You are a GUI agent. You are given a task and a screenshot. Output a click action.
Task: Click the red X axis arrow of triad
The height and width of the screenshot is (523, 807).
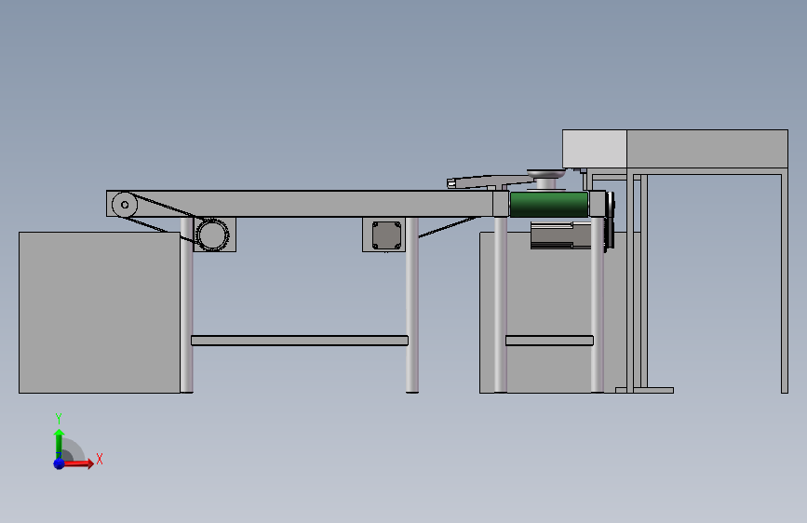click(x=77, y=463)
